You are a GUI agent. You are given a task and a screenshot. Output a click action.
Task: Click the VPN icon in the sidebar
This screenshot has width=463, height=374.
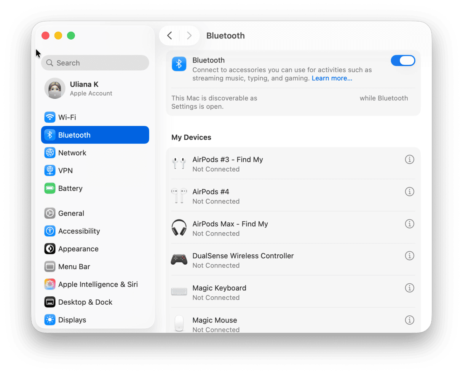(50, 170)
